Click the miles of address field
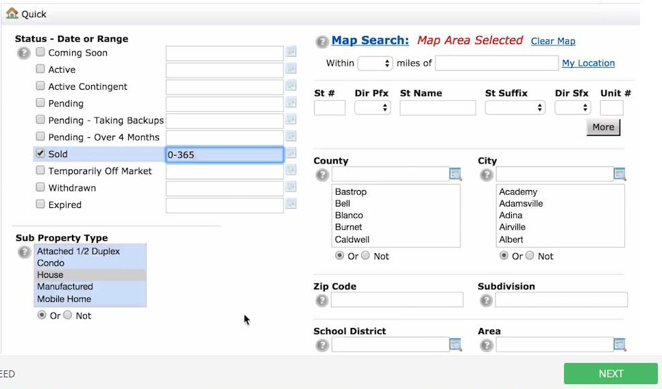This screenshot has width=662, height=389. pos(497,63)
